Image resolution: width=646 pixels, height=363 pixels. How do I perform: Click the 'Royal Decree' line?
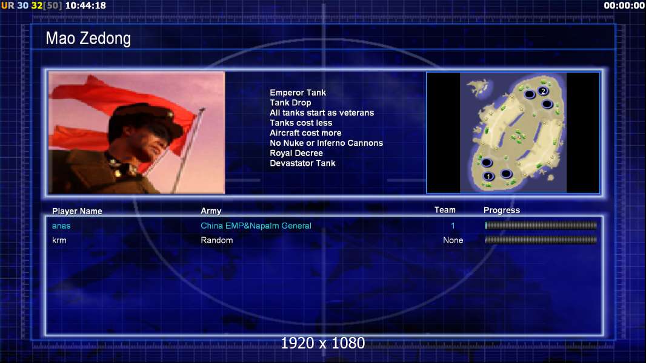(x=296, y=153)
